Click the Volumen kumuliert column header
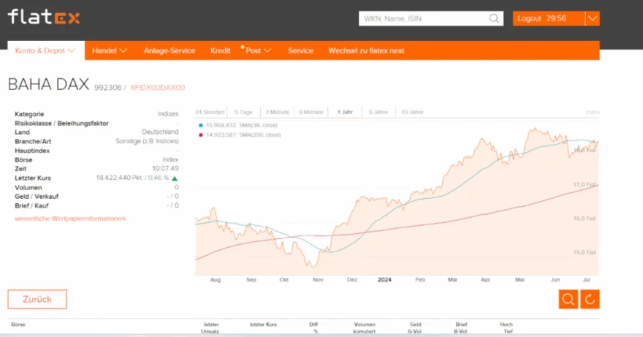The width and height of the screenshot is (643, 337). click(365, 327)
